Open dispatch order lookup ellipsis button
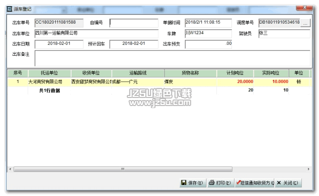 [305, 23]
